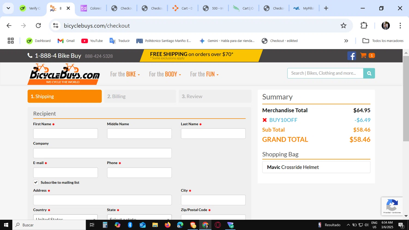Viewport: 409px width, 230px height.
Task: Open the YouTube bookmark
Action: 92,41
